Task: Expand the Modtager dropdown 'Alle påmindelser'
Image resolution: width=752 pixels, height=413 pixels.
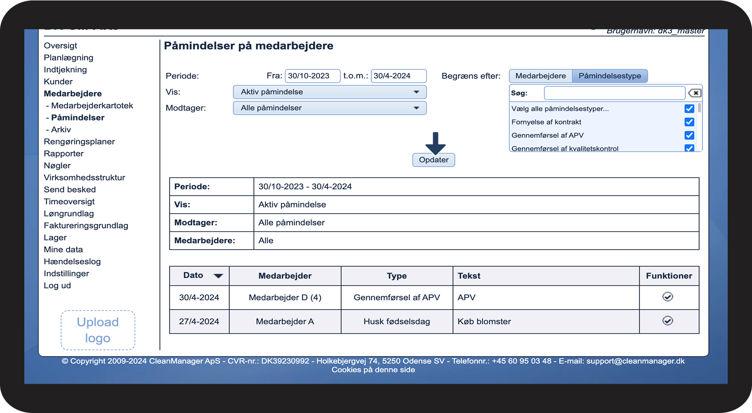Action: [x=329, y=108]
